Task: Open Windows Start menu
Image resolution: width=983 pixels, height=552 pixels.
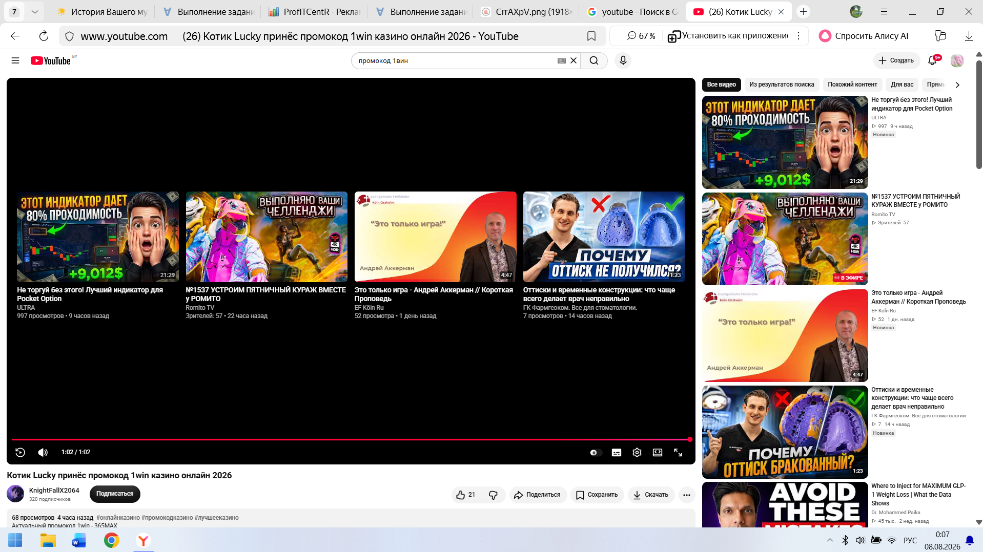Action: pos(15,540)
